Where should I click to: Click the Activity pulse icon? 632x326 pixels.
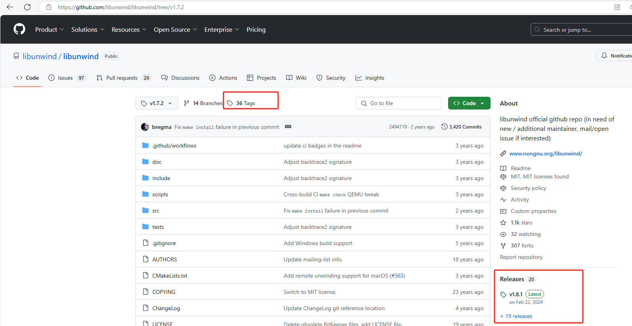point(503,199)
